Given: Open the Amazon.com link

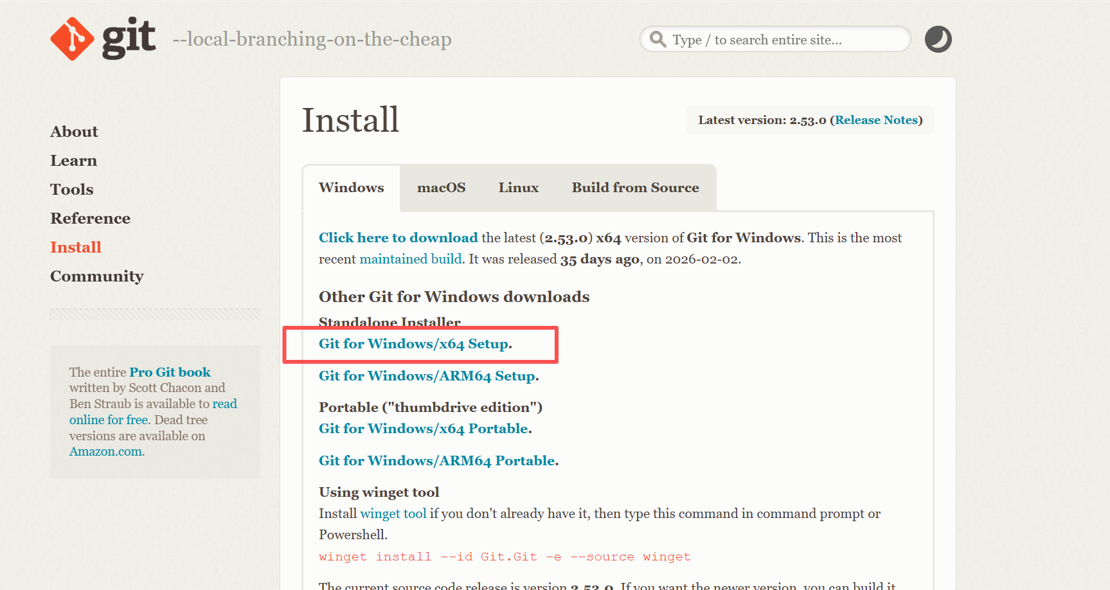Looking at the screenshot, I should pyautogui.click(x=106, y=451).
